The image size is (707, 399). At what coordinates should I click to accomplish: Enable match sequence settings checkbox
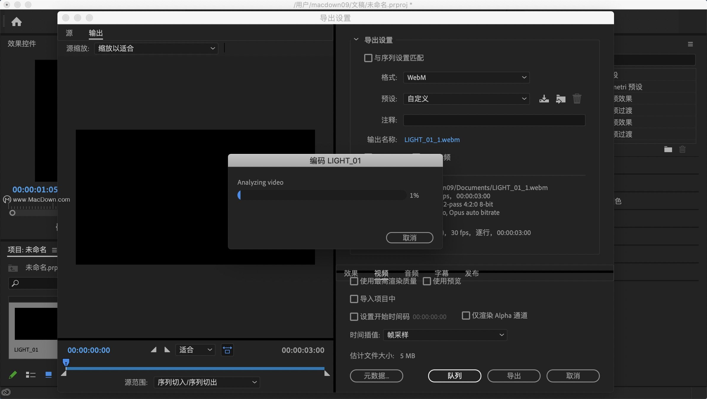pos(368,58)
